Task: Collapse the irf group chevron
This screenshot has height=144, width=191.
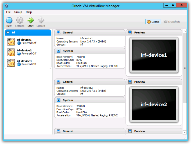Action: click(8, 32)
